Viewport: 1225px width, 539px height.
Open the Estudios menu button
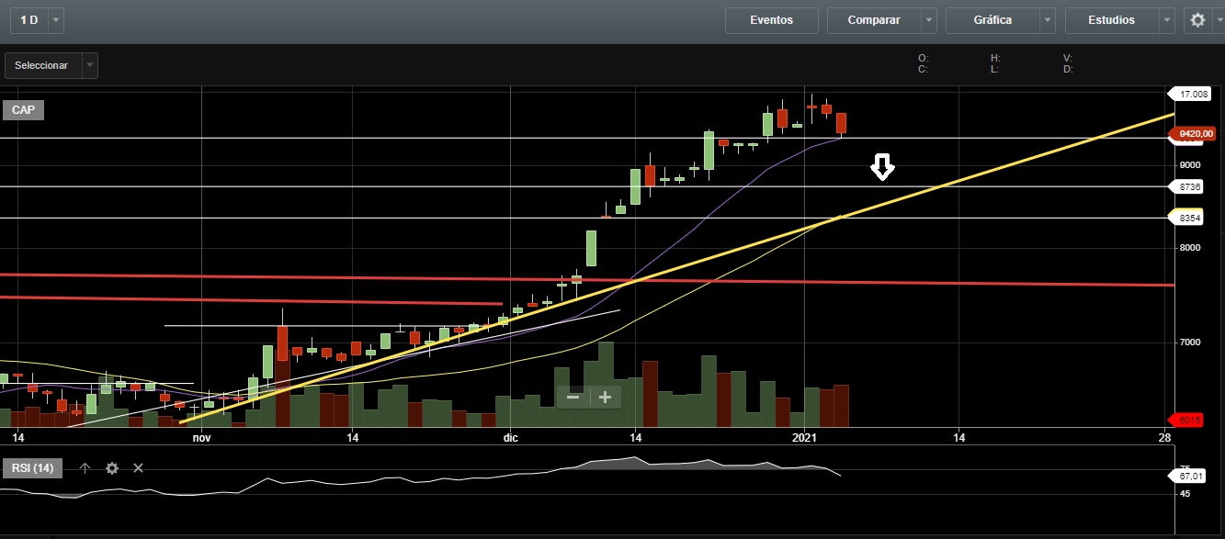[x=1112, y=20]
